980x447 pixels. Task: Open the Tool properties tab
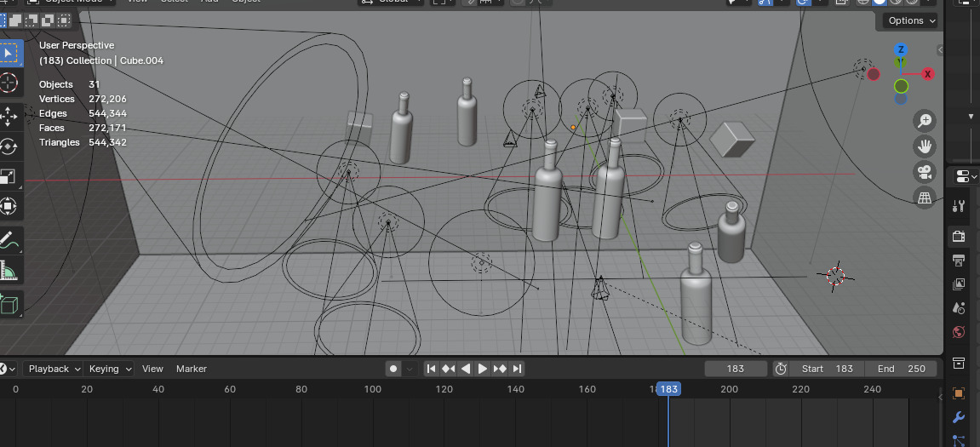pos(958,205)
